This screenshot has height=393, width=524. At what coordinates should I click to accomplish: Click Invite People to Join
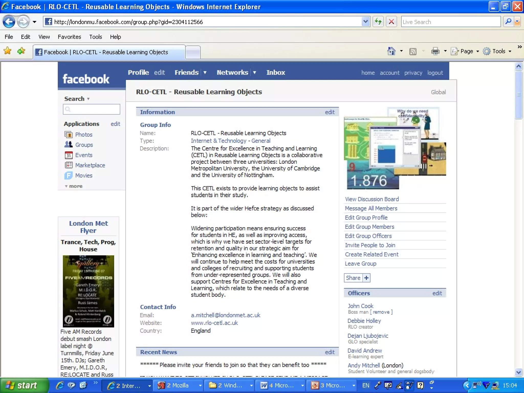370,245
